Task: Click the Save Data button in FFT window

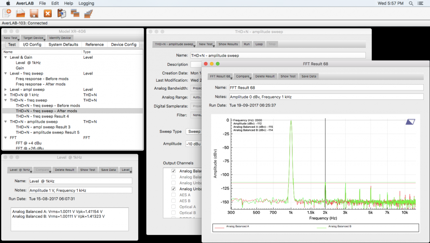Action: 309,76
